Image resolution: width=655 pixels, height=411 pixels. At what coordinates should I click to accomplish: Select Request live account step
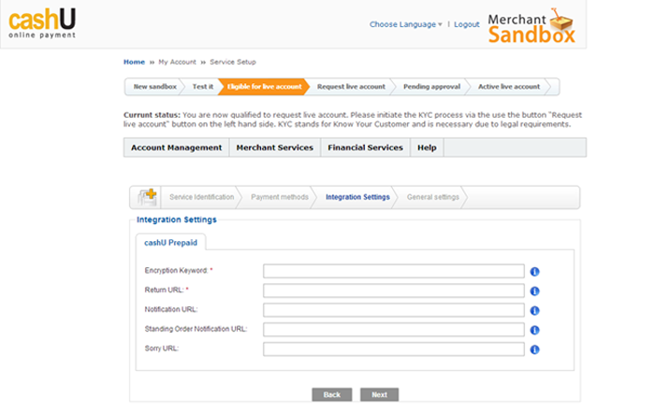(x=351, y=87)
